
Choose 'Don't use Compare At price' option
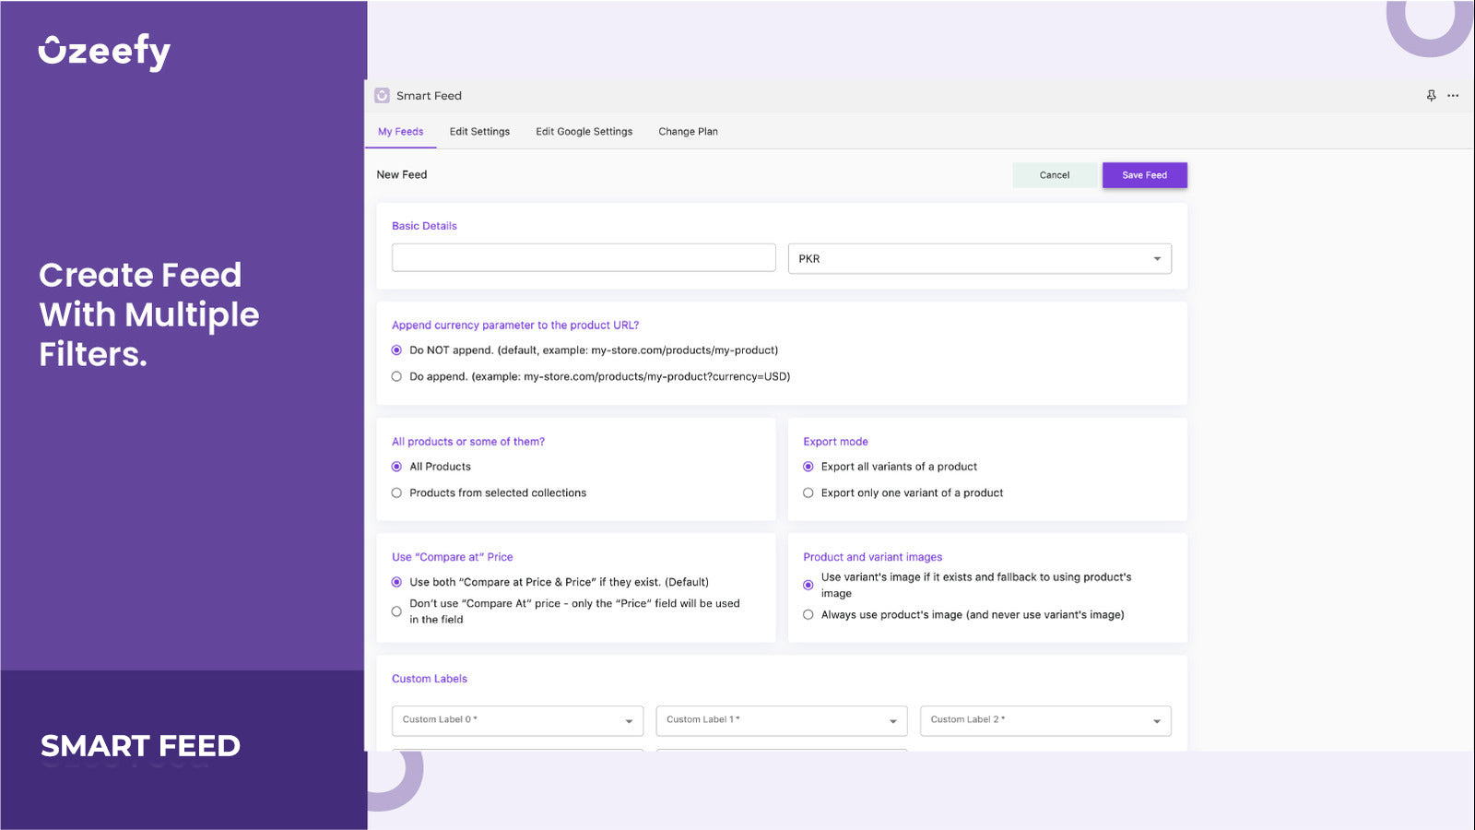(396, 611)
